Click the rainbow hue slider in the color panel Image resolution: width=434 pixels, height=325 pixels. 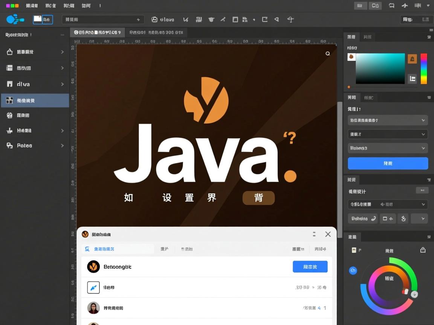424,68
